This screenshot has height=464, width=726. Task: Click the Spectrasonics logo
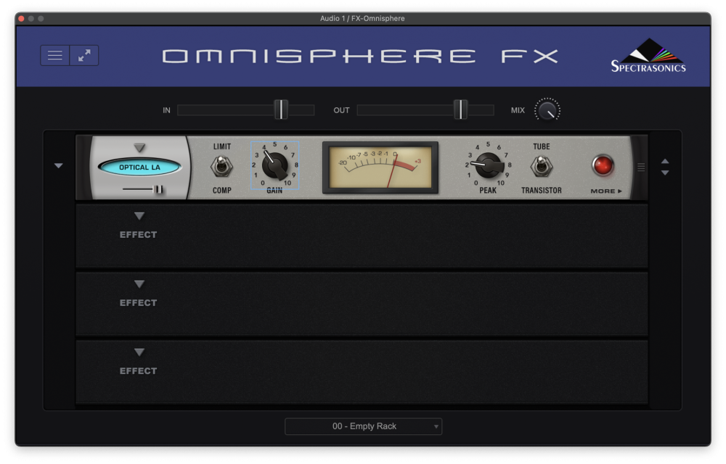pyautogui.click(x=648, y=55)
